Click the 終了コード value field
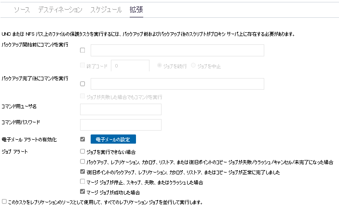This screenshot has height=214, width=339. click(x=130, y=66)
